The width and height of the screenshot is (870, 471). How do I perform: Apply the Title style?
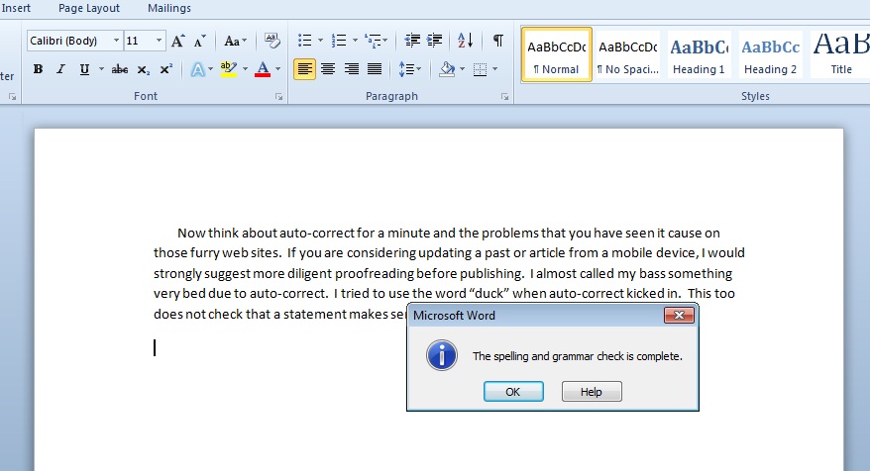pyautogui.click(x=839, y=54)
